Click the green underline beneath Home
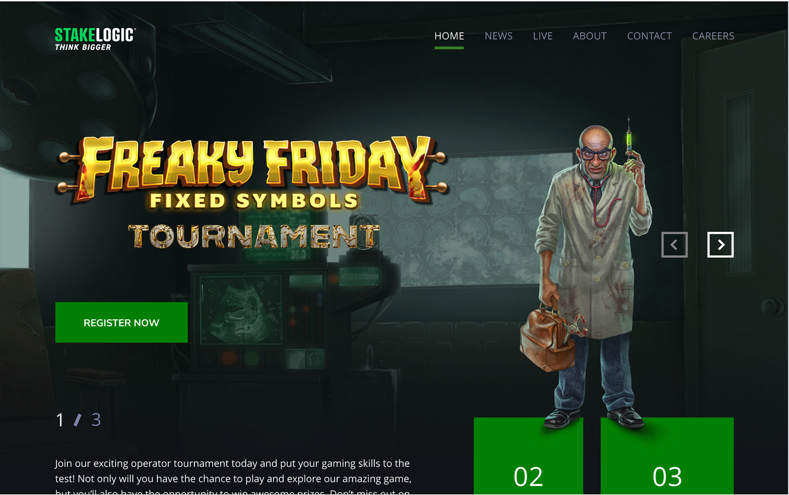 coord(449,48)
